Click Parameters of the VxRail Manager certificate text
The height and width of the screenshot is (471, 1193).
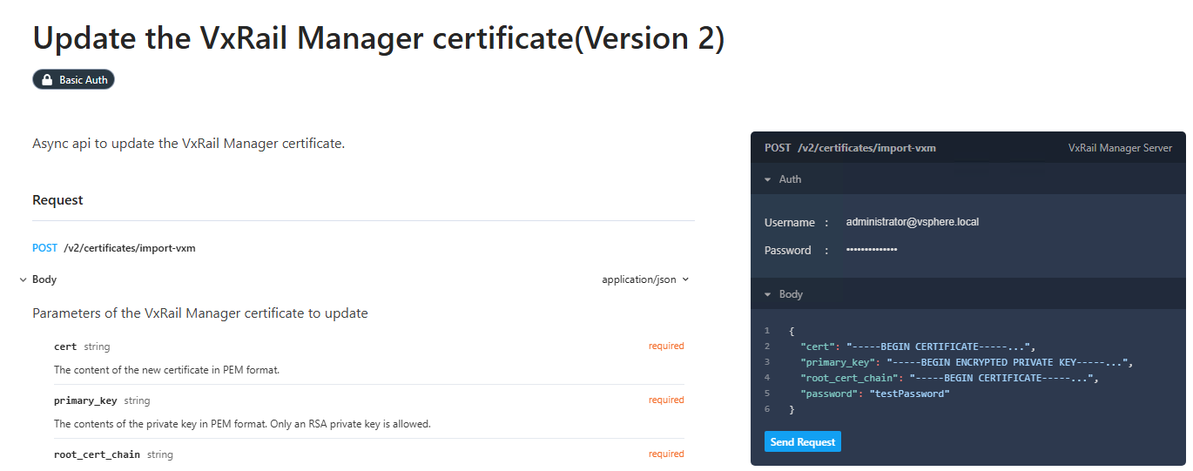coord(200,313)
